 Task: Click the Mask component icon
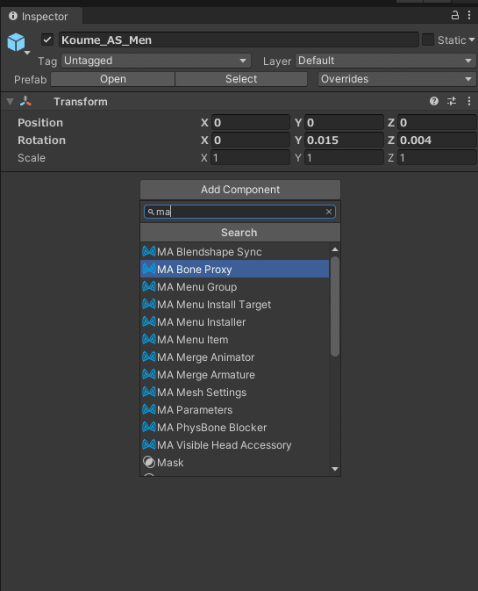149,462
